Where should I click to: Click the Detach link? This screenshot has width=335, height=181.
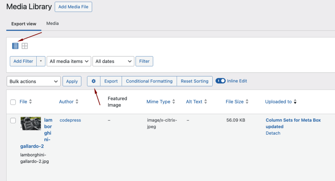click(273, 133)
